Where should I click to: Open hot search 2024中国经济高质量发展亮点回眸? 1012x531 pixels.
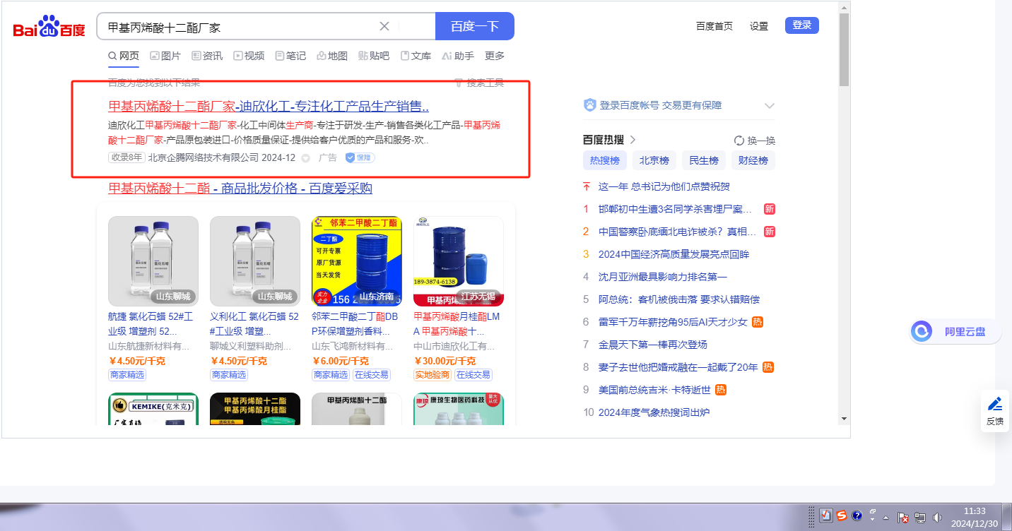[674, 254]
